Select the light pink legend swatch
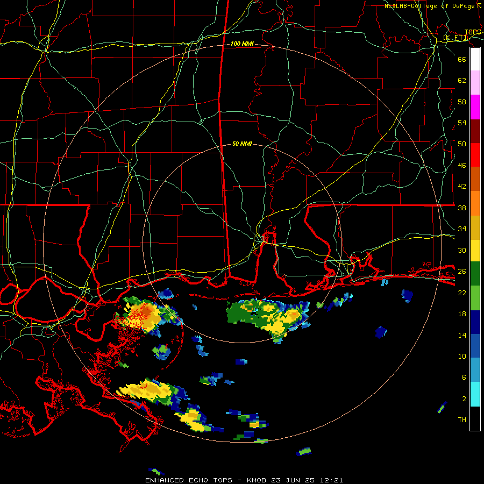This screenshot has height=484, width=484. point(475,83)
